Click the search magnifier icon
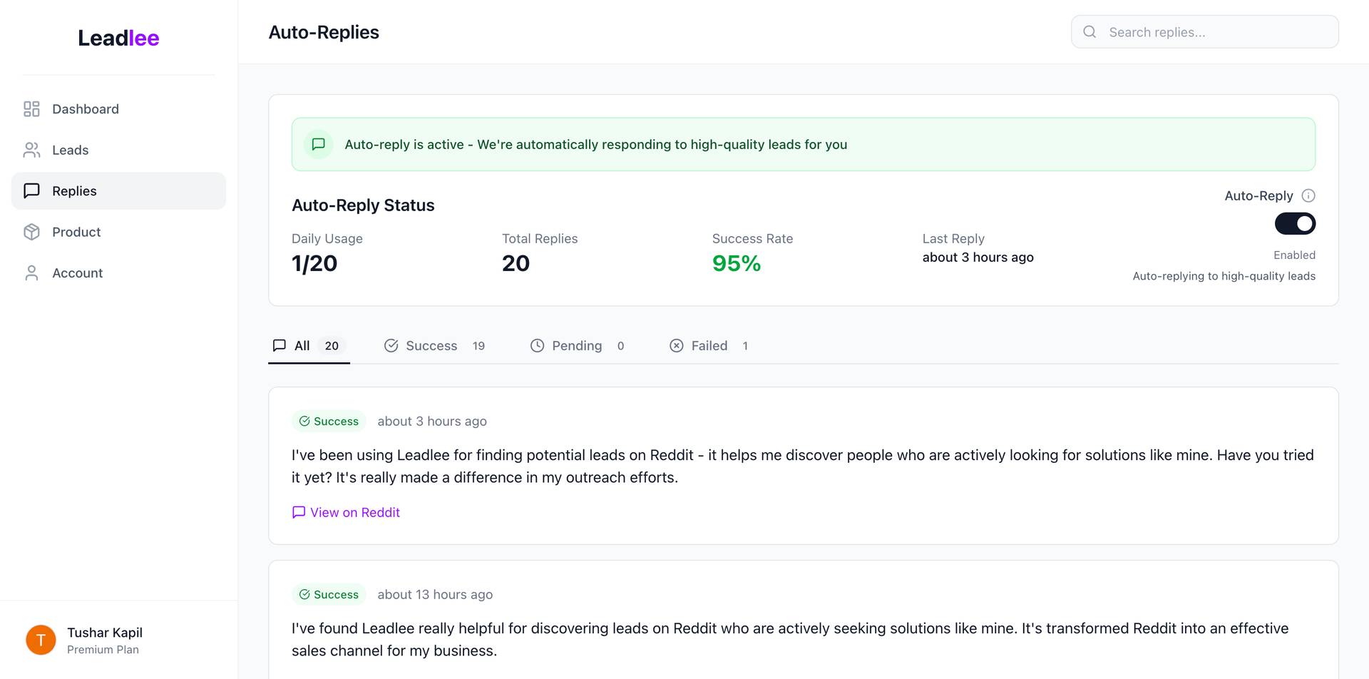The image size is (1369, 679). coord(1089,32)
